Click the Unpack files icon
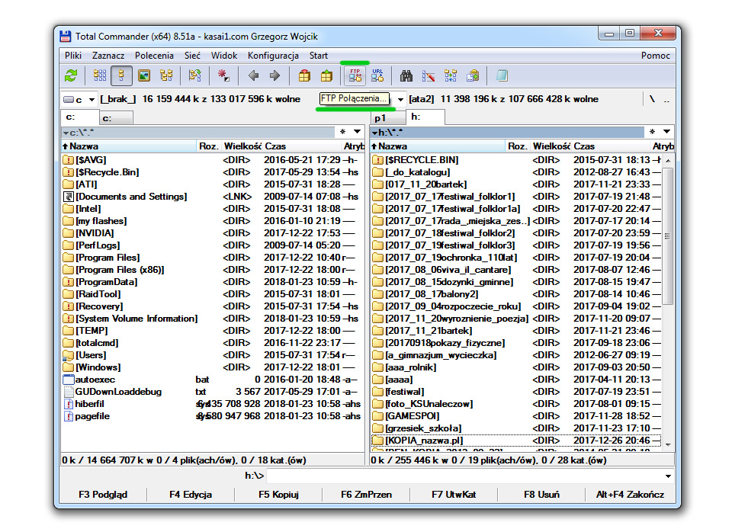Screen dimensions: 732x532 (x=327, y=75)
